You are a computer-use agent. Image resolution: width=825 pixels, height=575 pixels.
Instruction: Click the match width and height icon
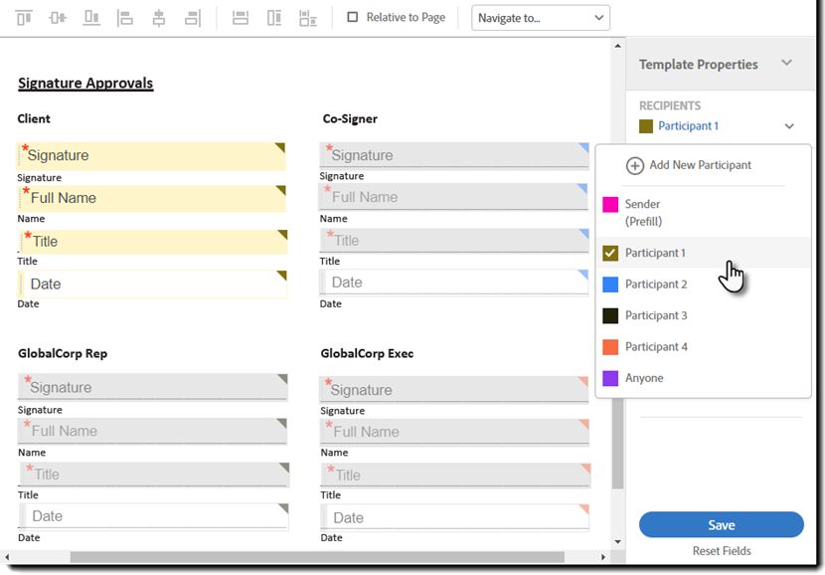pyautogui.click(x=308, y=18)
